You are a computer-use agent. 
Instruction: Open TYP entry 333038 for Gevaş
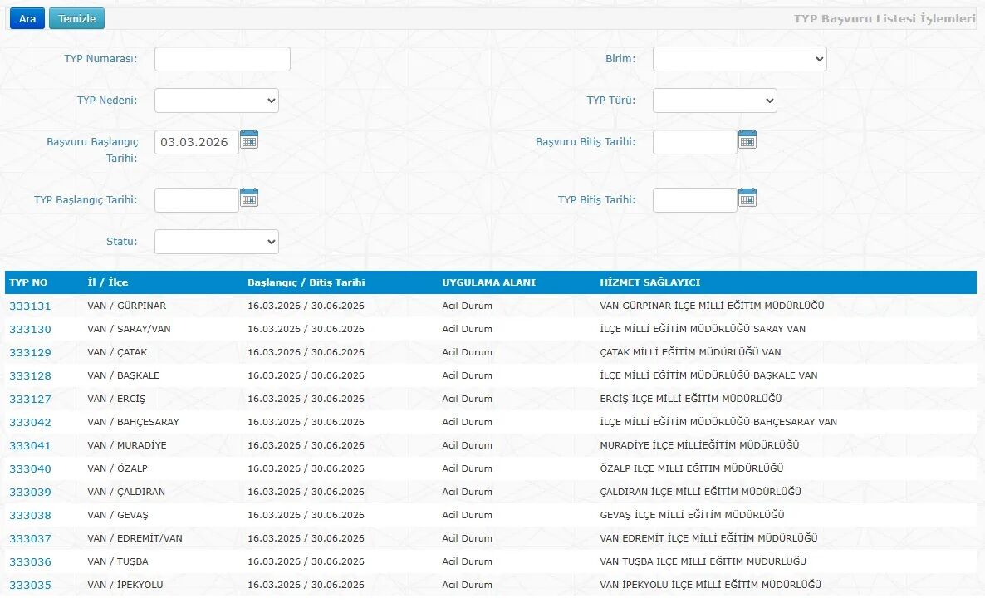pyautogui.click(x=30, y=515)
